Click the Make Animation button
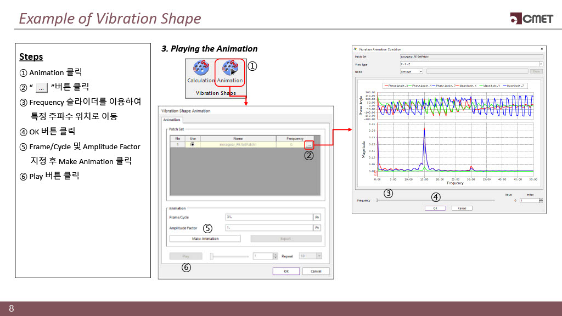This screenshot has height=316, width=562. tap(205, 239)
